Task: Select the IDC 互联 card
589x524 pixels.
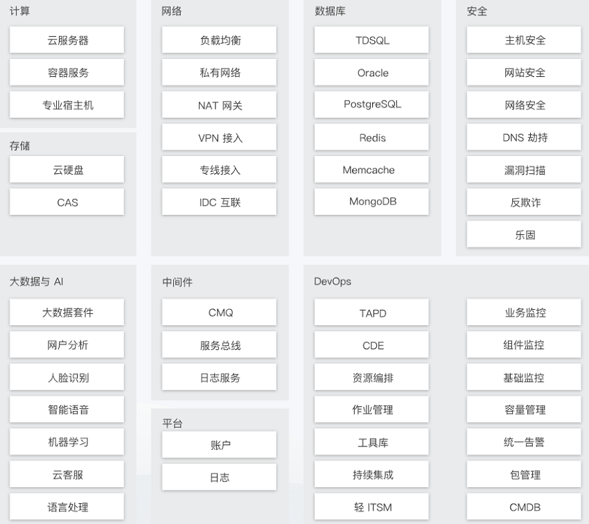Action: 220,202
